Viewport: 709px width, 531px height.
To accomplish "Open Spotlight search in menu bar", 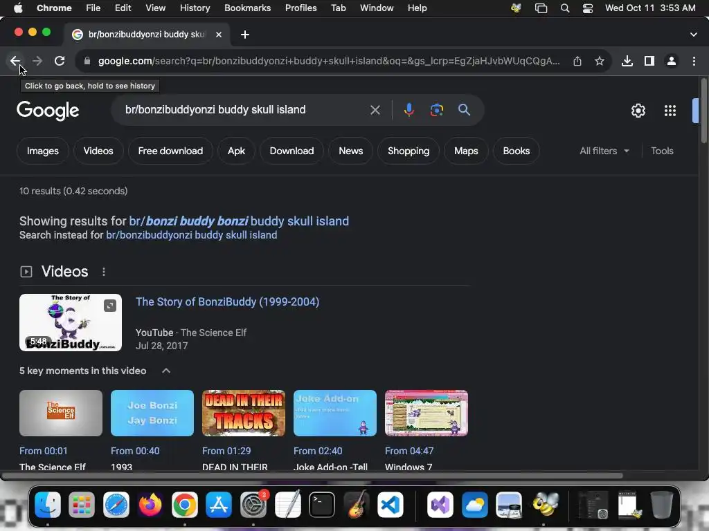I will (565, 8).
